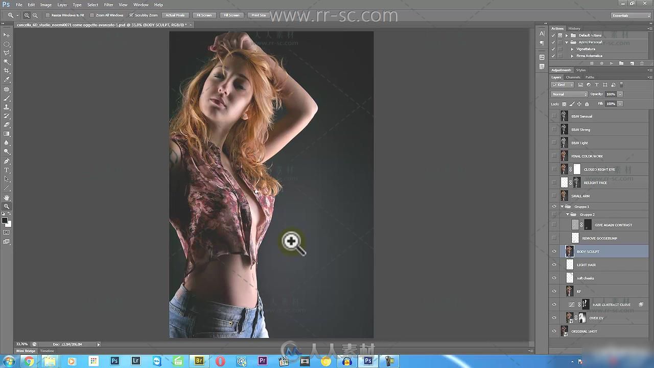Select the Clone Stamp tool
The image size is (654, 368).
7,107
